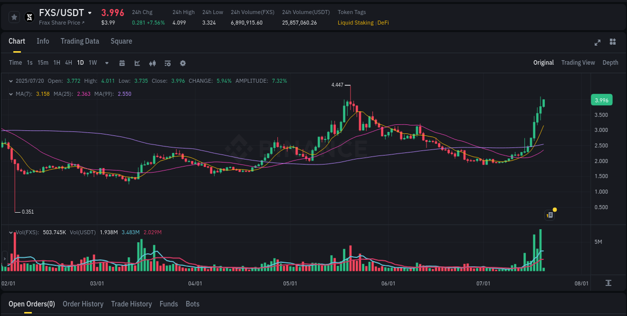This screenshot has height=316, width=627.
Task: Expand the chart to fullscreen
Action: (x=597, y=43)
